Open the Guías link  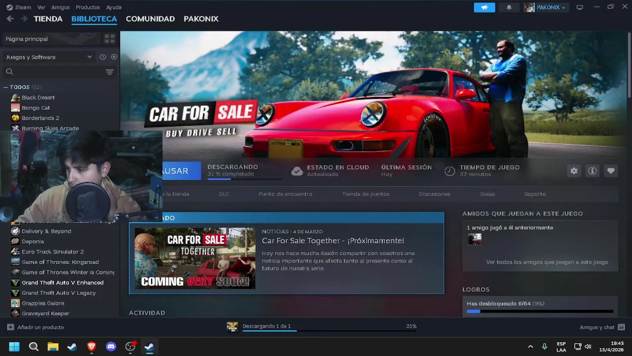pyautogui.click(x=487, y=194)
